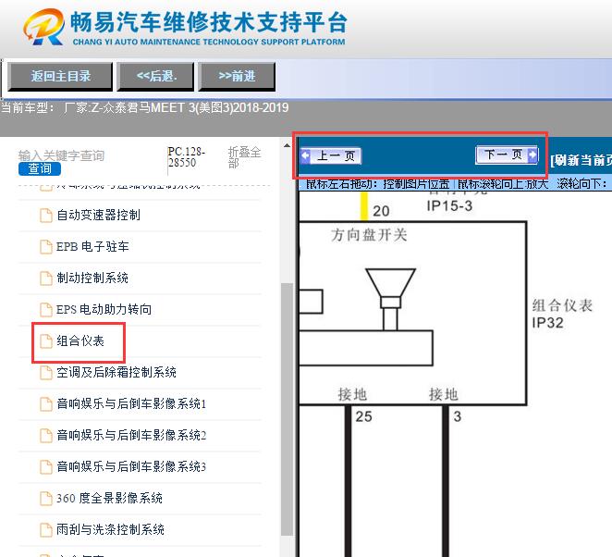Screen dimensions: 612x557
Task: Click the 返回主目录 button
Action: (60, 76)
